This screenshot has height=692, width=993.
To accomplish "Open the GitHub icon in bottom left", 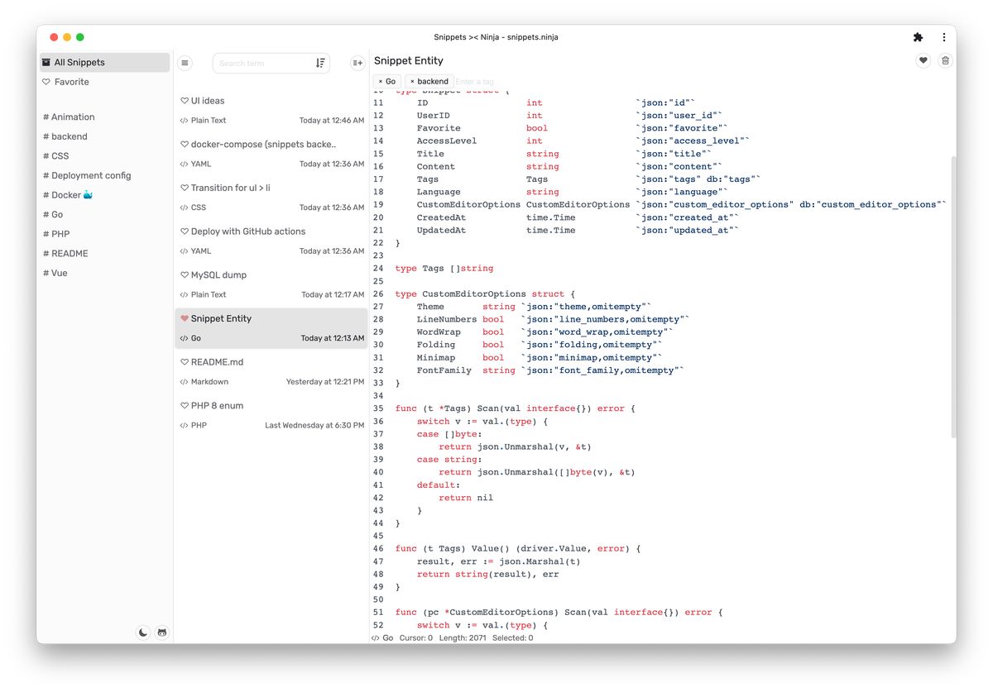I will click(162, 632).
